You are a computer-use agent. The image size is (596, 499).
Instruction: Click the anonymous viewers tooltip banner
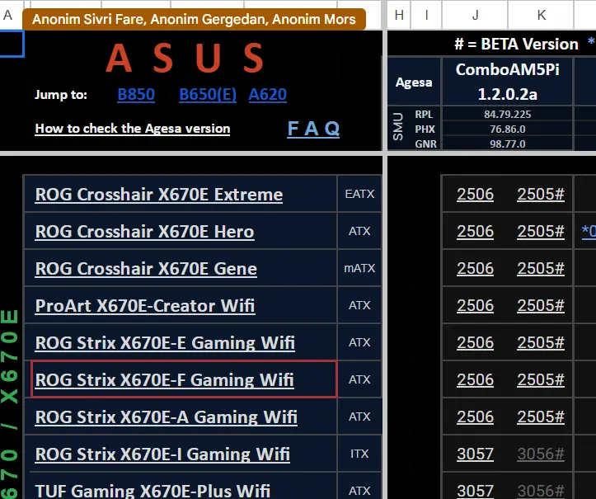(194, 19)
